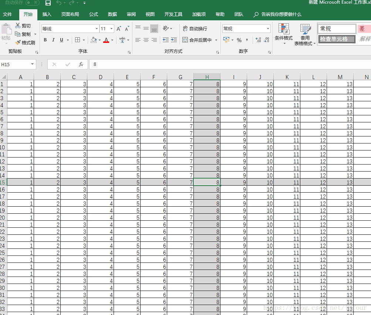Click the Select All corner triangle

4,77
